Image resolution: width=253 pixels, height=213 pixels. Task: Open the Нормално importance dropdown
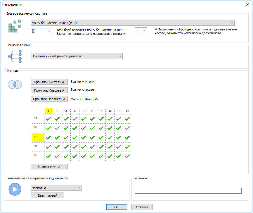[x=56, y=188]
